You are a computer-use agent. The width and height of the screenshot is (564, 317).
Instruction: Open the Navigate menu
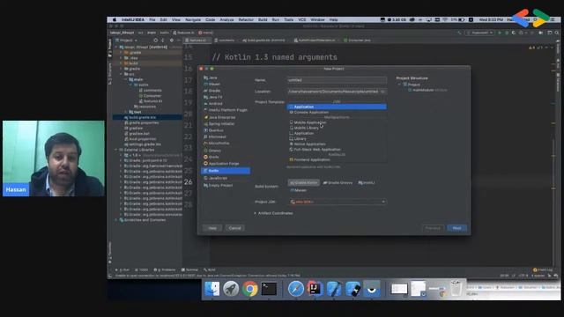point(193,19)
